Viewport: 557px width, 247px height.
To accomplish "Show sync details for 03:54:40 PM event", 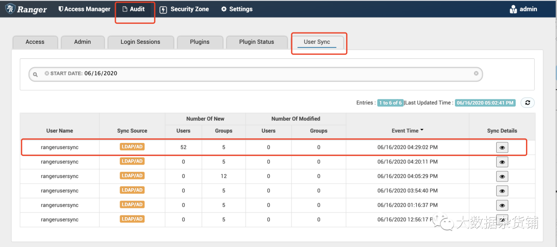I will [502, 191].
